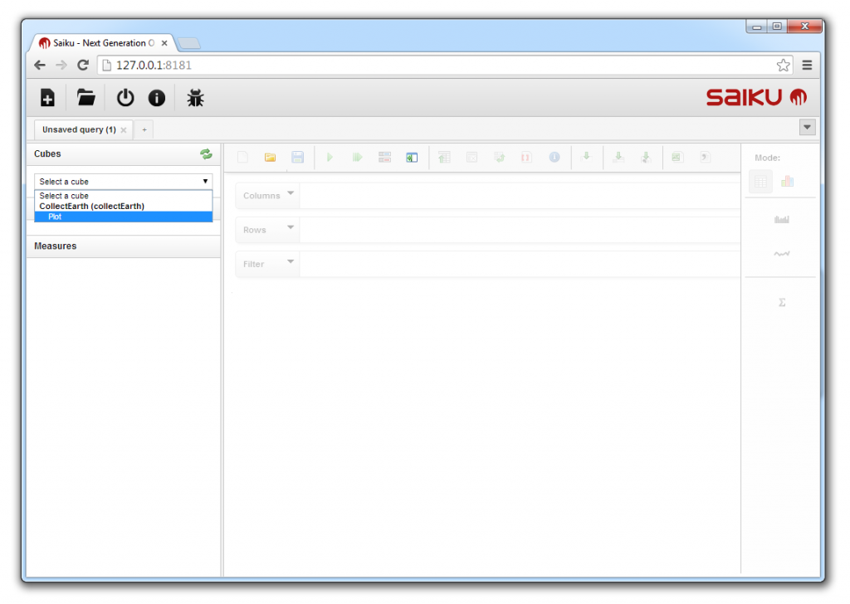Viewport: 850px width, 604px height.
Task: Add a new query tab with plus
Action: 144,130
